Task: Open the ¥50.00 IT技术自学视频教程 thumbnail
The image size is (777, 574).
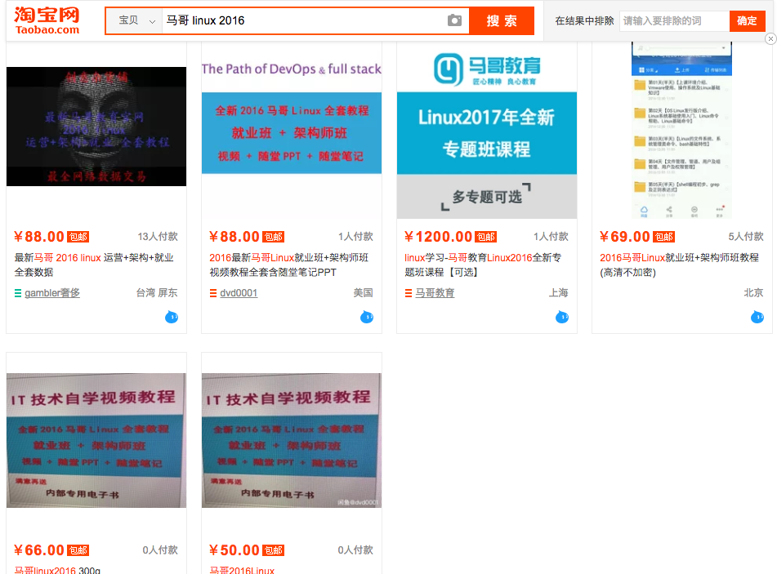Action: [292, 440]
